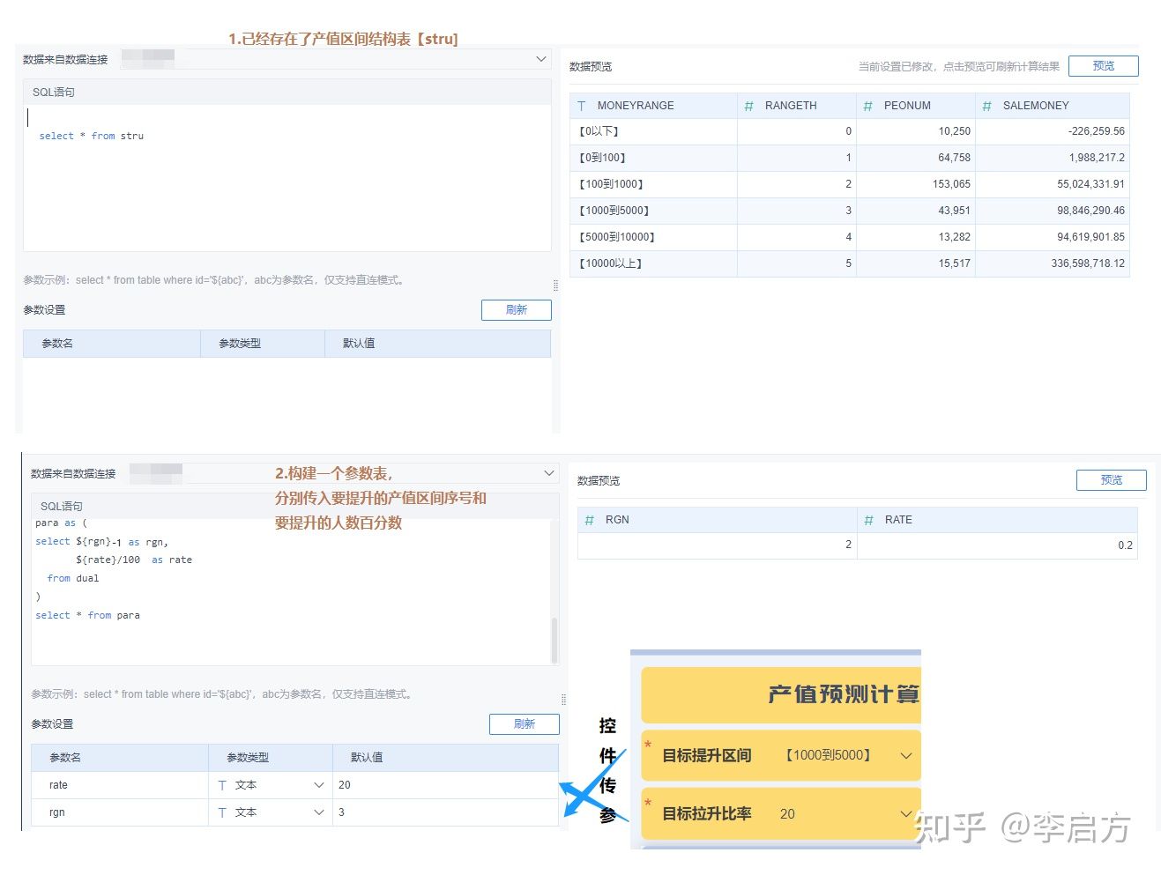
Task: Click the text type icon in rgn row
Action: pyautogui.click(x=222, y=812)
